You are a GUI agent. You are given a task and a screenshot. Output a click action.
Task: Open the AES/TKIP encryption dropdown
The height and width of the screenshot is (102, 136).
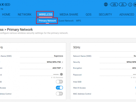pos(42,68)
